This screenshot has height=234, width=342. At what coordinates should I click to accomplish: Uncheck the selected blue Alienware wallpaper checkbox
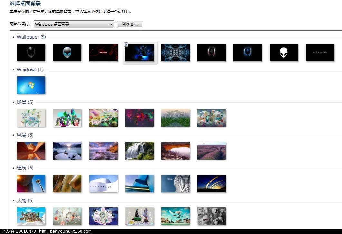pyautogui.click(x=126, y=44)
